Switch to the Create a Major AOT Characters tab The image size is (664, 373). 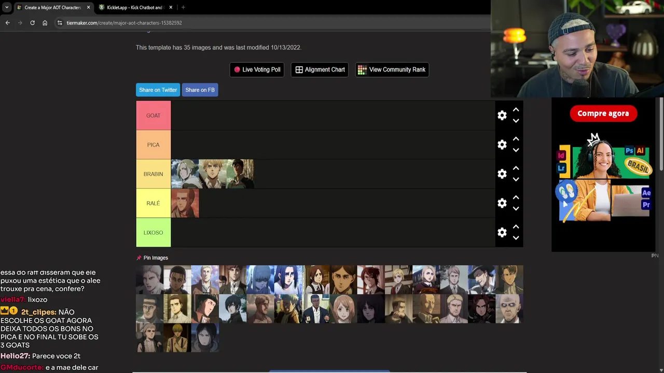tap(52, 8)
